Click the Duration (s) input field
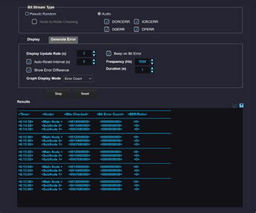Screen dimensions: 256x213 pyautogui.click(x=143, y=70)
